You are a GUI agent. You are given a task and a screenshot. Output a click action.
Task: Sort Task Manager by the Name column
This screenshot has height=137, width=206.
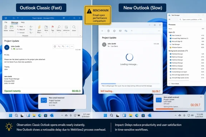point(170,29)
